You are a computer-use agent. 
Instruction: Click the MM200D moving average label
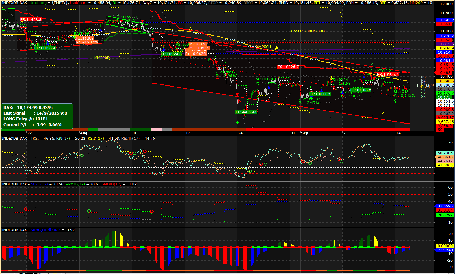click(x=102, y=58)
